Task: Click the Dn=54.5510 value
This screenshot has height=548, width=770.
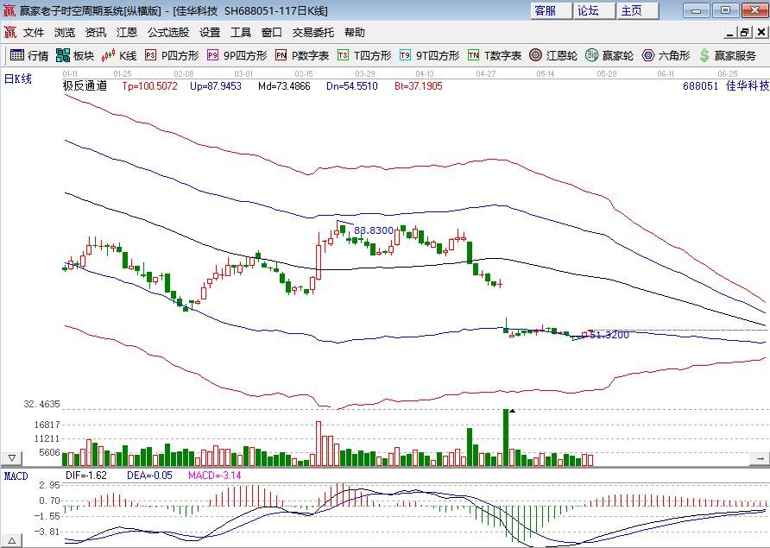Action: (352, 86)
